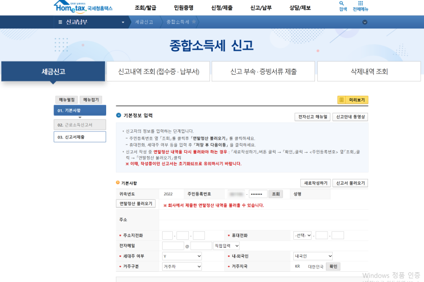Click the 주민등록번호 front number field
Screen dimensions: 424x282
pos(236,194)
